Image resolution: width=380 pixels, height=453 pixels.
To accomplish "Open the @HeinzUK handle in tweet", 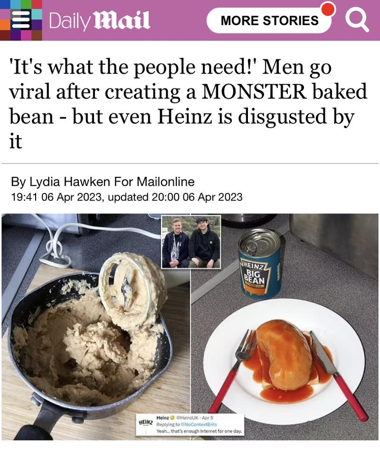I will (x=187, y=418).
